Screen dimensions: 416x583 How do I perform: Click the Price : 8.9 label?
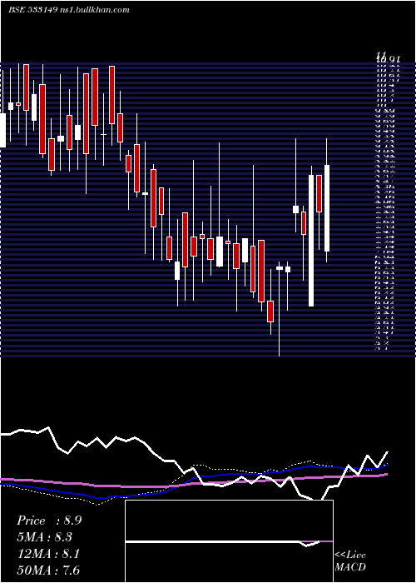[49, 521]
